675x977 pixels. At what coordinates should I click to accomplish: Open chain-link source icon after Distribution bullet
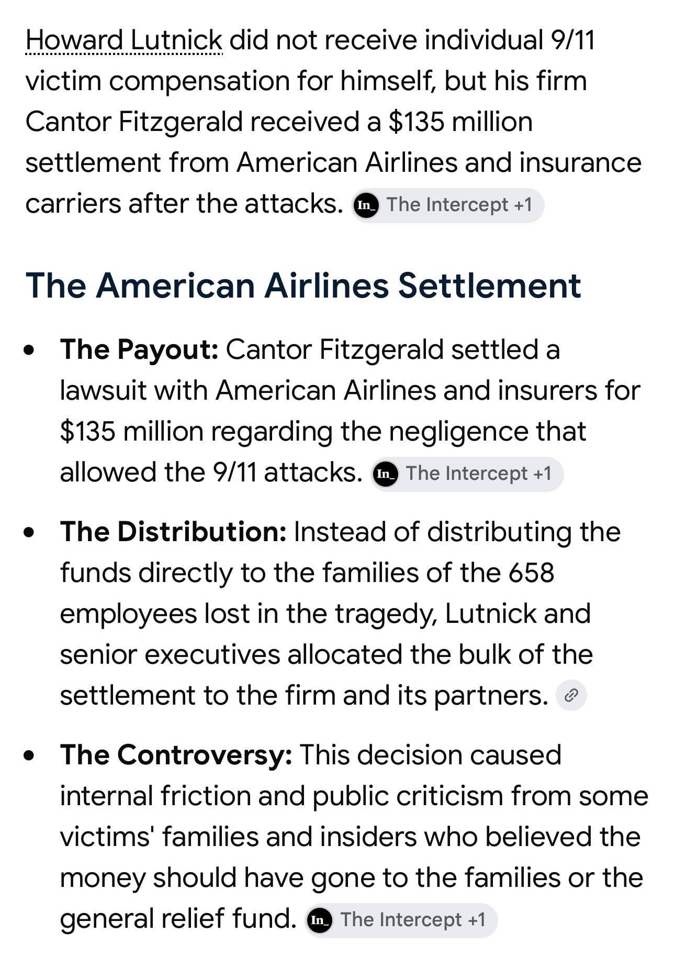tap(571, 696)
